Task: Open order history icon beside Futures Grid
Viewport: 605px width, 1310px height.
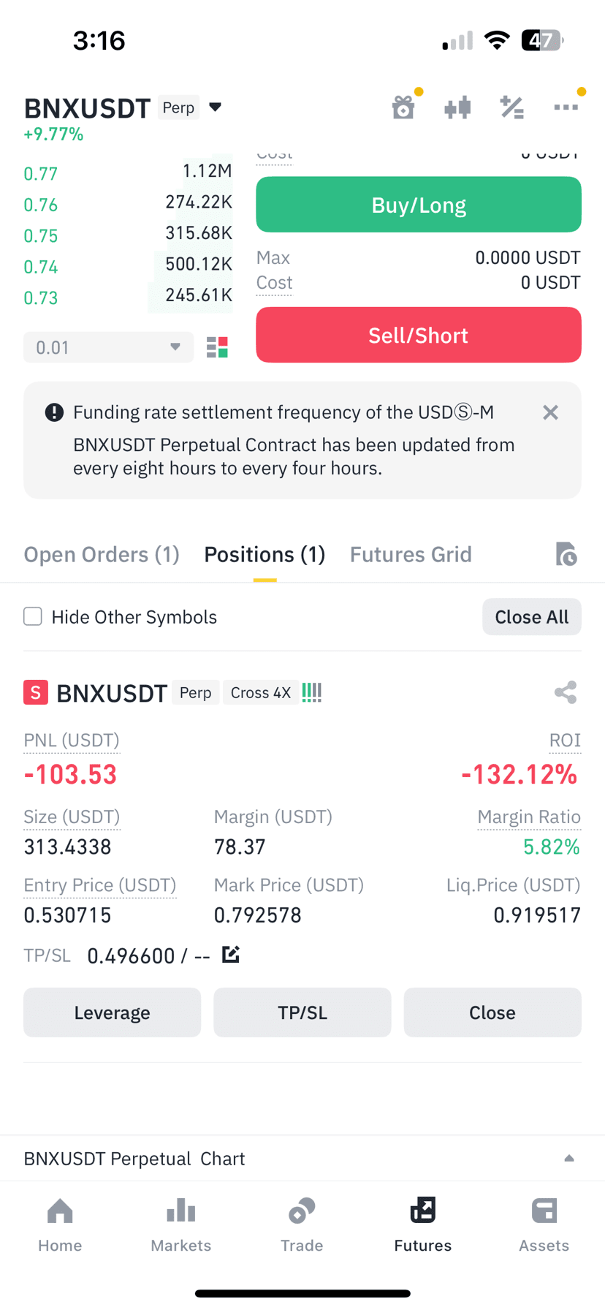Action: [566, 554]
